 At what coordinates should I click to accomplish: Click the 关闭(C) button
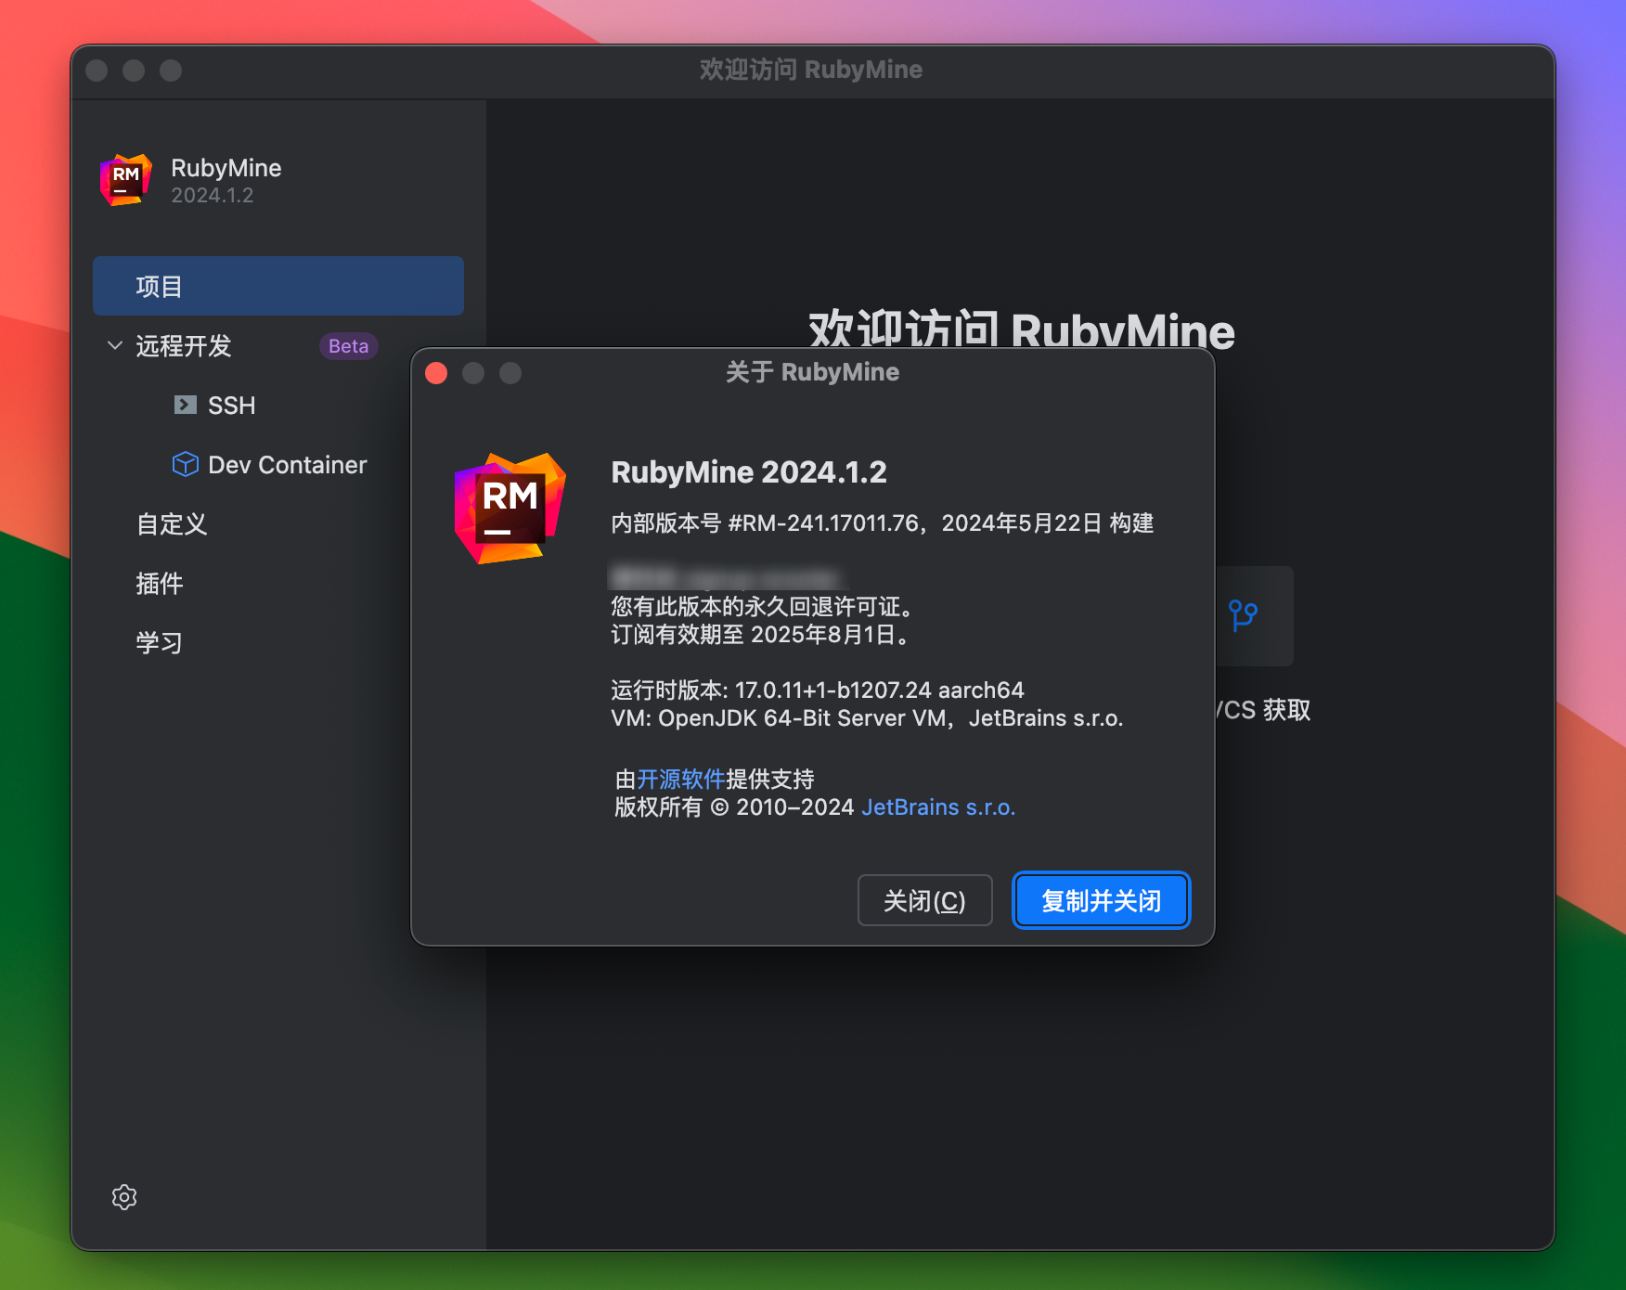pos(924,900)
